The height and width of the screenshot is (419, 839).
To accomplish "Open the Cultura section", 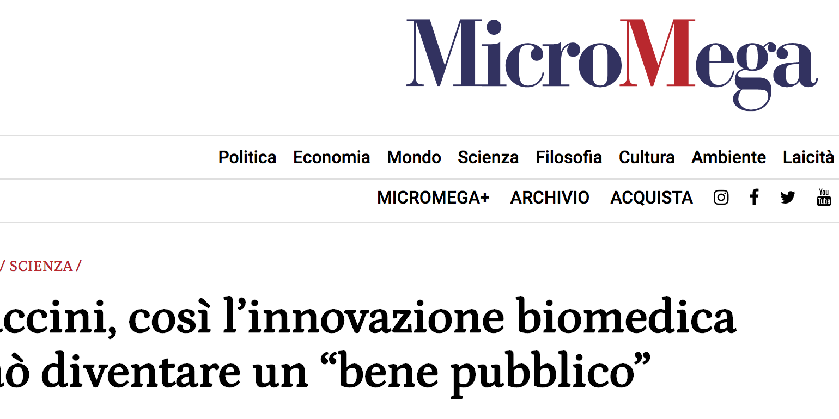I will 647,157.
